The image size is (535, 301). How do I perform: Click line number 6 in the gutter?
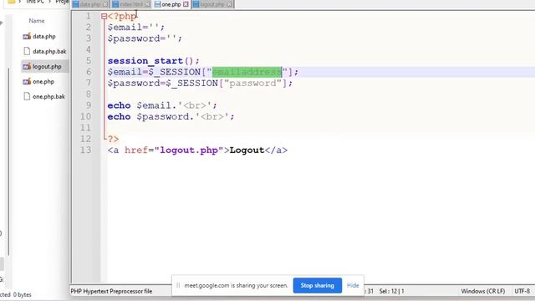pos(89,72)
